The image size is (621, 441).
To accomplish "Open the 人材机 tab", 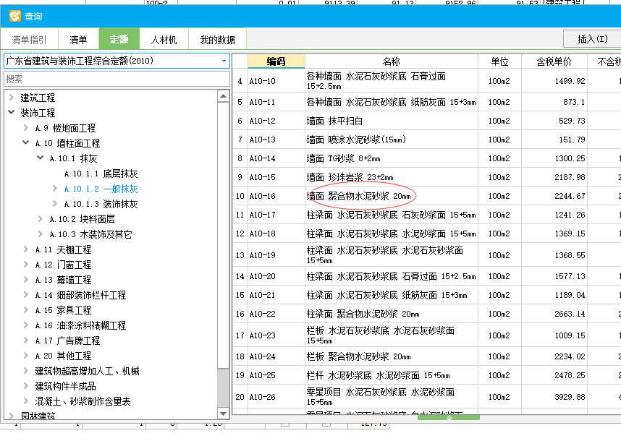I will (x=164, y=40).
